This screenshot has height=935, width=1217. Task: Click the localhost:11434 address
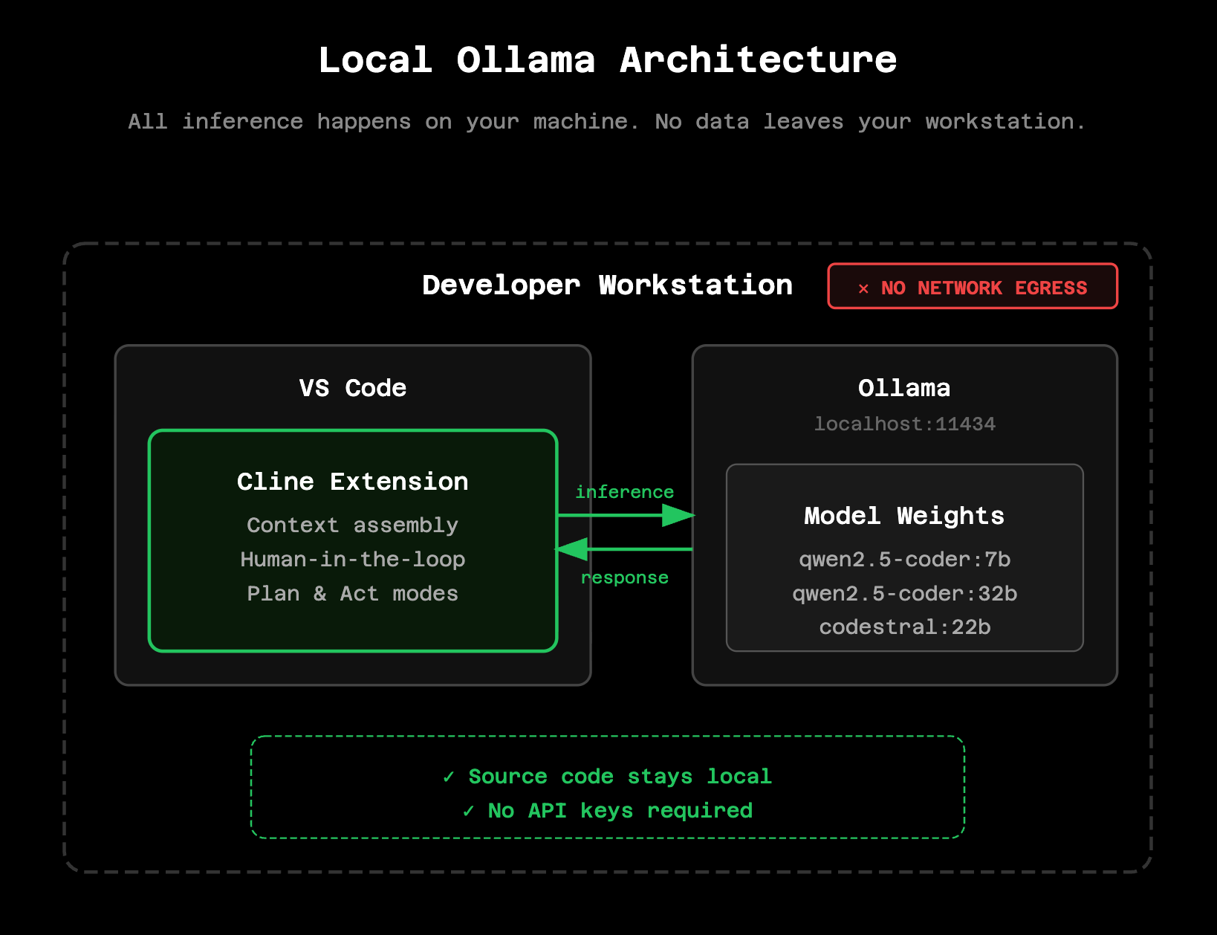[904, 424]
